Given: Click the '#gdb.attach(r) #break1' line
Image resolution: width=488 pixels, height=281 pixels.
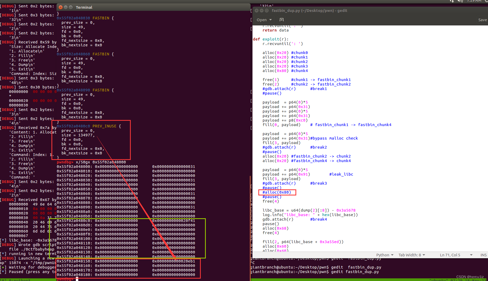Looking at the screenshot, I should point(295,89).
